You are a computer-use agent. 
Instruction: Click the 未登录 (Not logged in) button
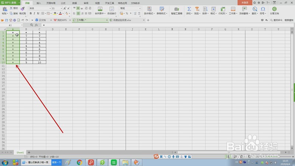click(245, 3)
